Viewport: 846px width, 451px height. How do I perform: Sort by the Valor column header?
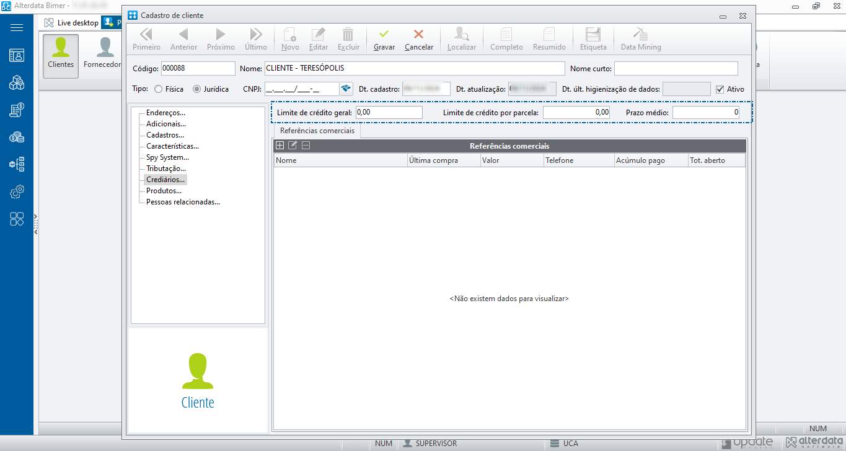511,160
